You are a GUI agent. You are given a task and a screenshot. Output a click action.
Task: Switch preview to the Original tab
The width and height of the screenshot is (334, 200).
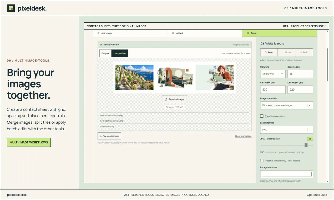pyautogui.click(x=105, y=53)
